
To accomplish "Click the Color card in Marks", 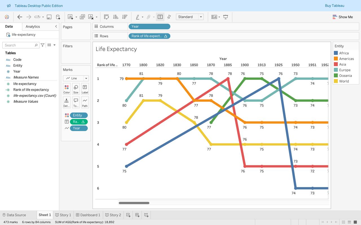I will pos(67,89).
